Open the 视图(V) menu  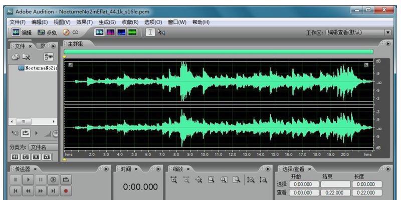tap(62, 22)
